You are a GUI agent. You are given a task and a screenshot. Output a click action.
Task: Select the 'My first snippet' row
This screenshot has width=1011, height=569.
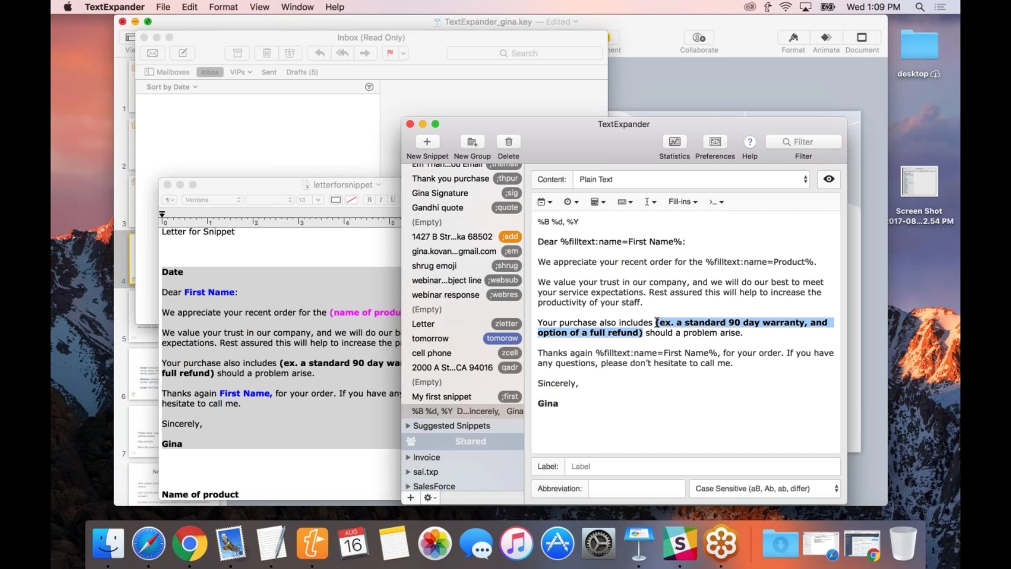pos(463,397)
